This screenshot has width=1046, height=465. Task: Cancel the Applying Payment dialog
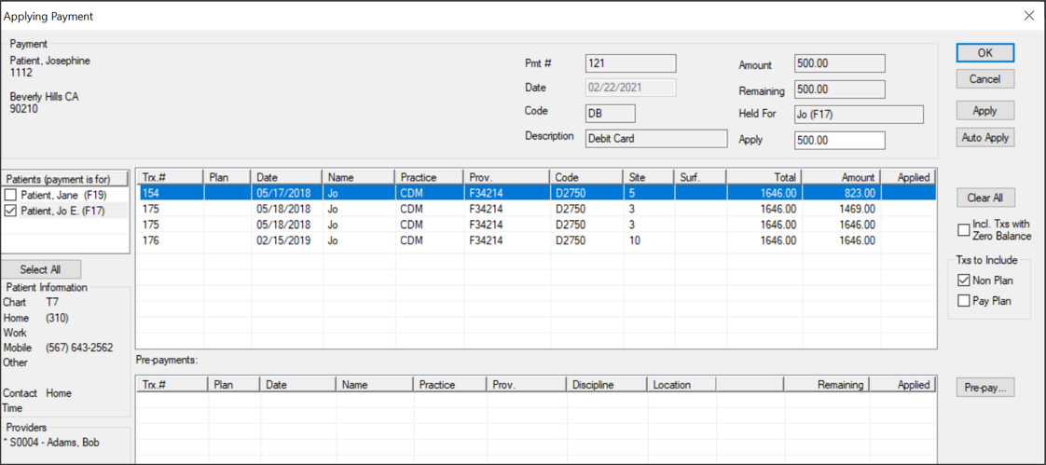pos(984,79)
